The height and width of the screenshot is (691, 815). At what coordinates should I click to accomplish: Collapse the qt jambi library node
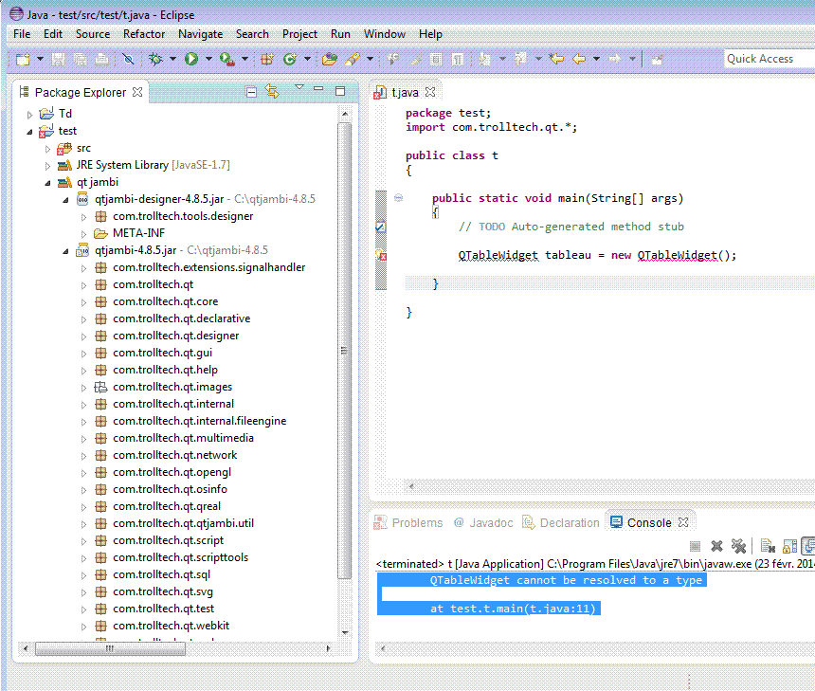pos(47,183)
